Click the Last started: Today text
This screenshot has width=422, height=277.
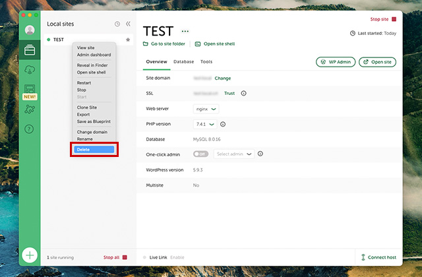tap(377, 34)
